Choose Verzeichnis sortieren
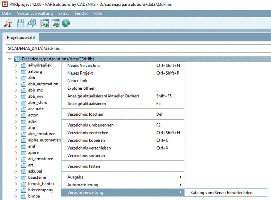The height and width of the screenshot is (200, 271). pos(123,156)
